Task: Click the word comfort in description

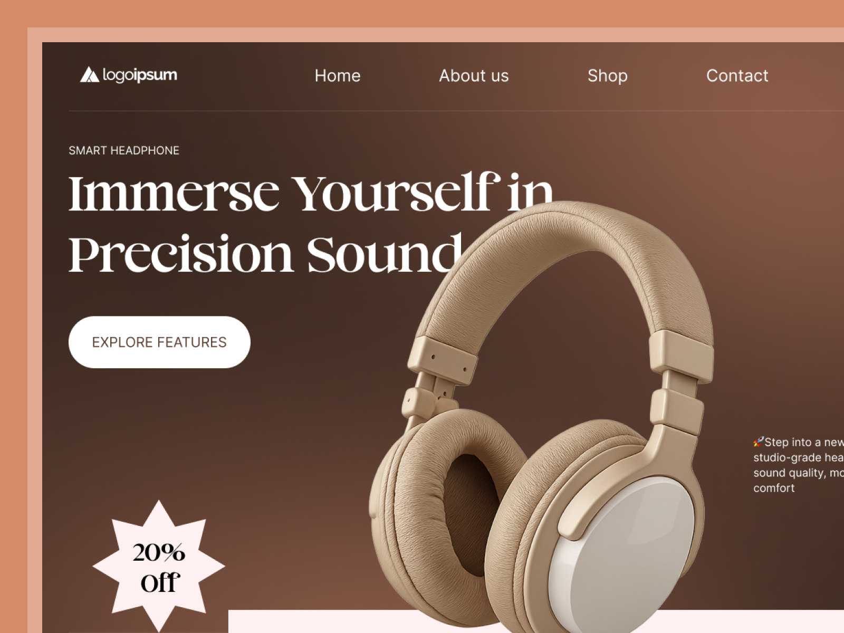Action: [774, 488]
